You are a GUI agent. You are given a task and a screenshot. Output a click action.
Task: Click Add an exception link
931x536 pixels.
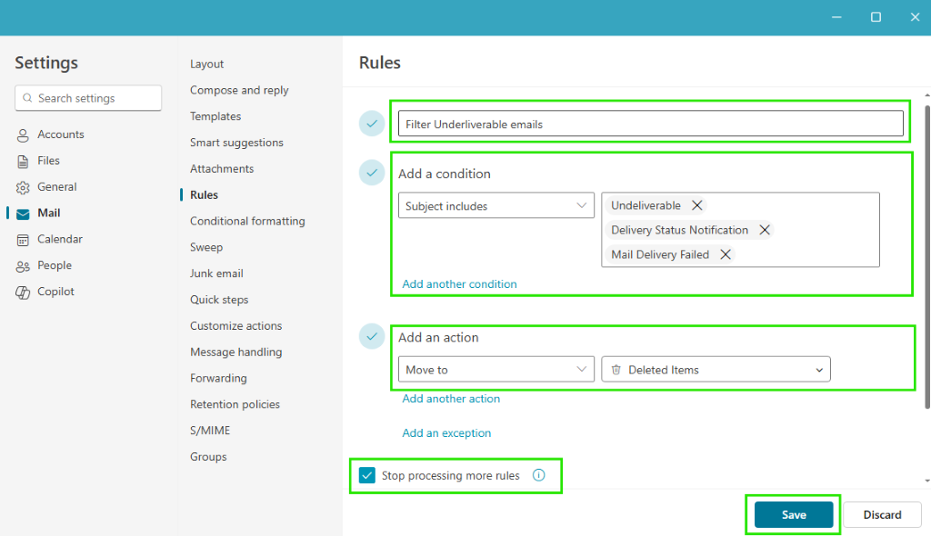[446, 432]
